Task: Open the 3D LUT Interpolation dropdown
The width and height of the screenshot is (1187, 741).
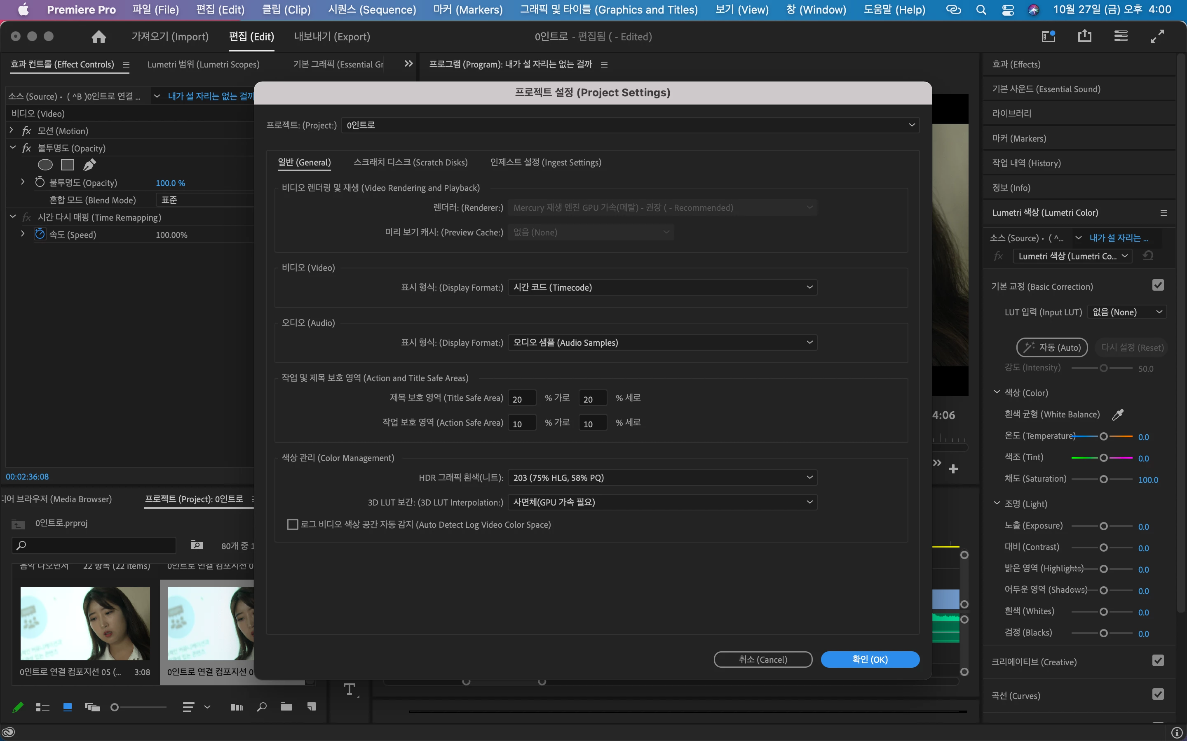Action: (662, 502)
